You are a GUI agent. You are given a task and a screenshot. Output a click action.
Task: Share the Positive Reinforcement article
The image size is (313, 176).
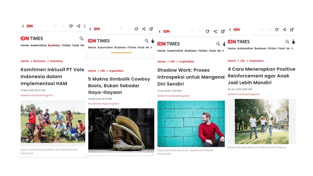click(284, 30)
